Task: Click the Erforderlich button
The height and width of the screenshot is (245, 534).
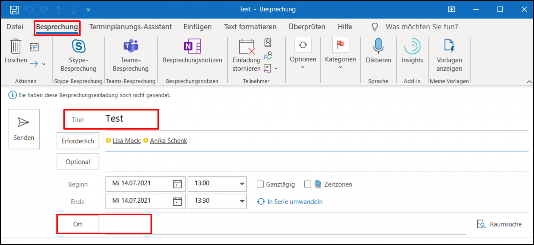Action: pyautogui.click(x=78, y=141)
